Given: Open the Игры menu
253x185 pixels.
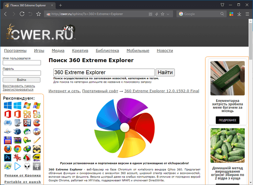Looking at the screenshot, I should click(x=39, y=51).
